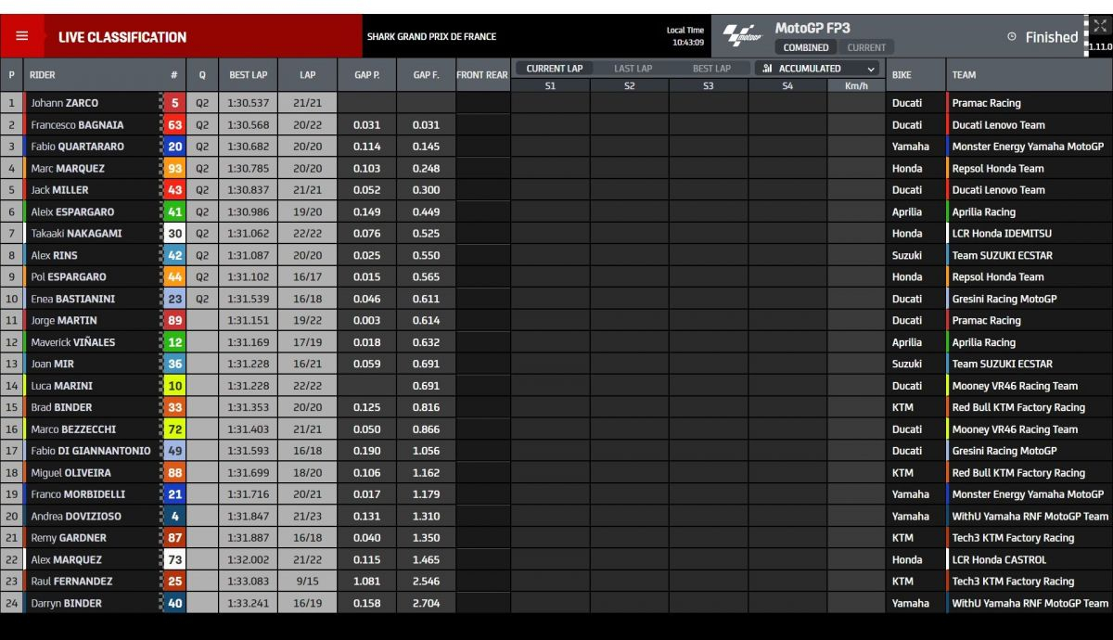Click the MotoGP FP3 session title
Viewport: 1113px width, 640px height.
click(x=812, y=28)
